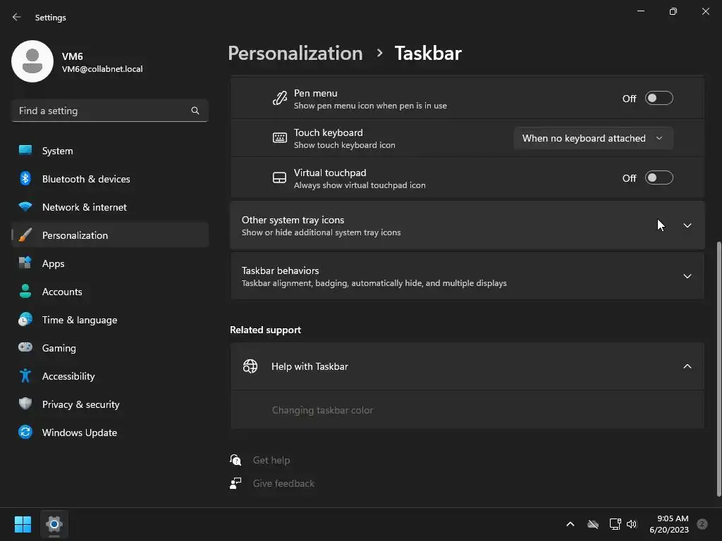The width and height of the screenshot is (722, 541).
Task: Open the Windows Start button
Action: 23,524
